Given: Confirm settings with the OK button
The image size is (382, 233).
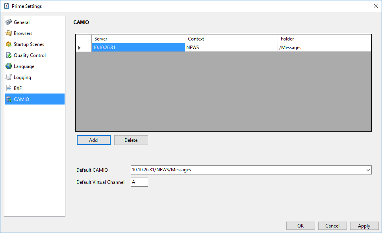Looking at the screenshot, I should [300, 226].
